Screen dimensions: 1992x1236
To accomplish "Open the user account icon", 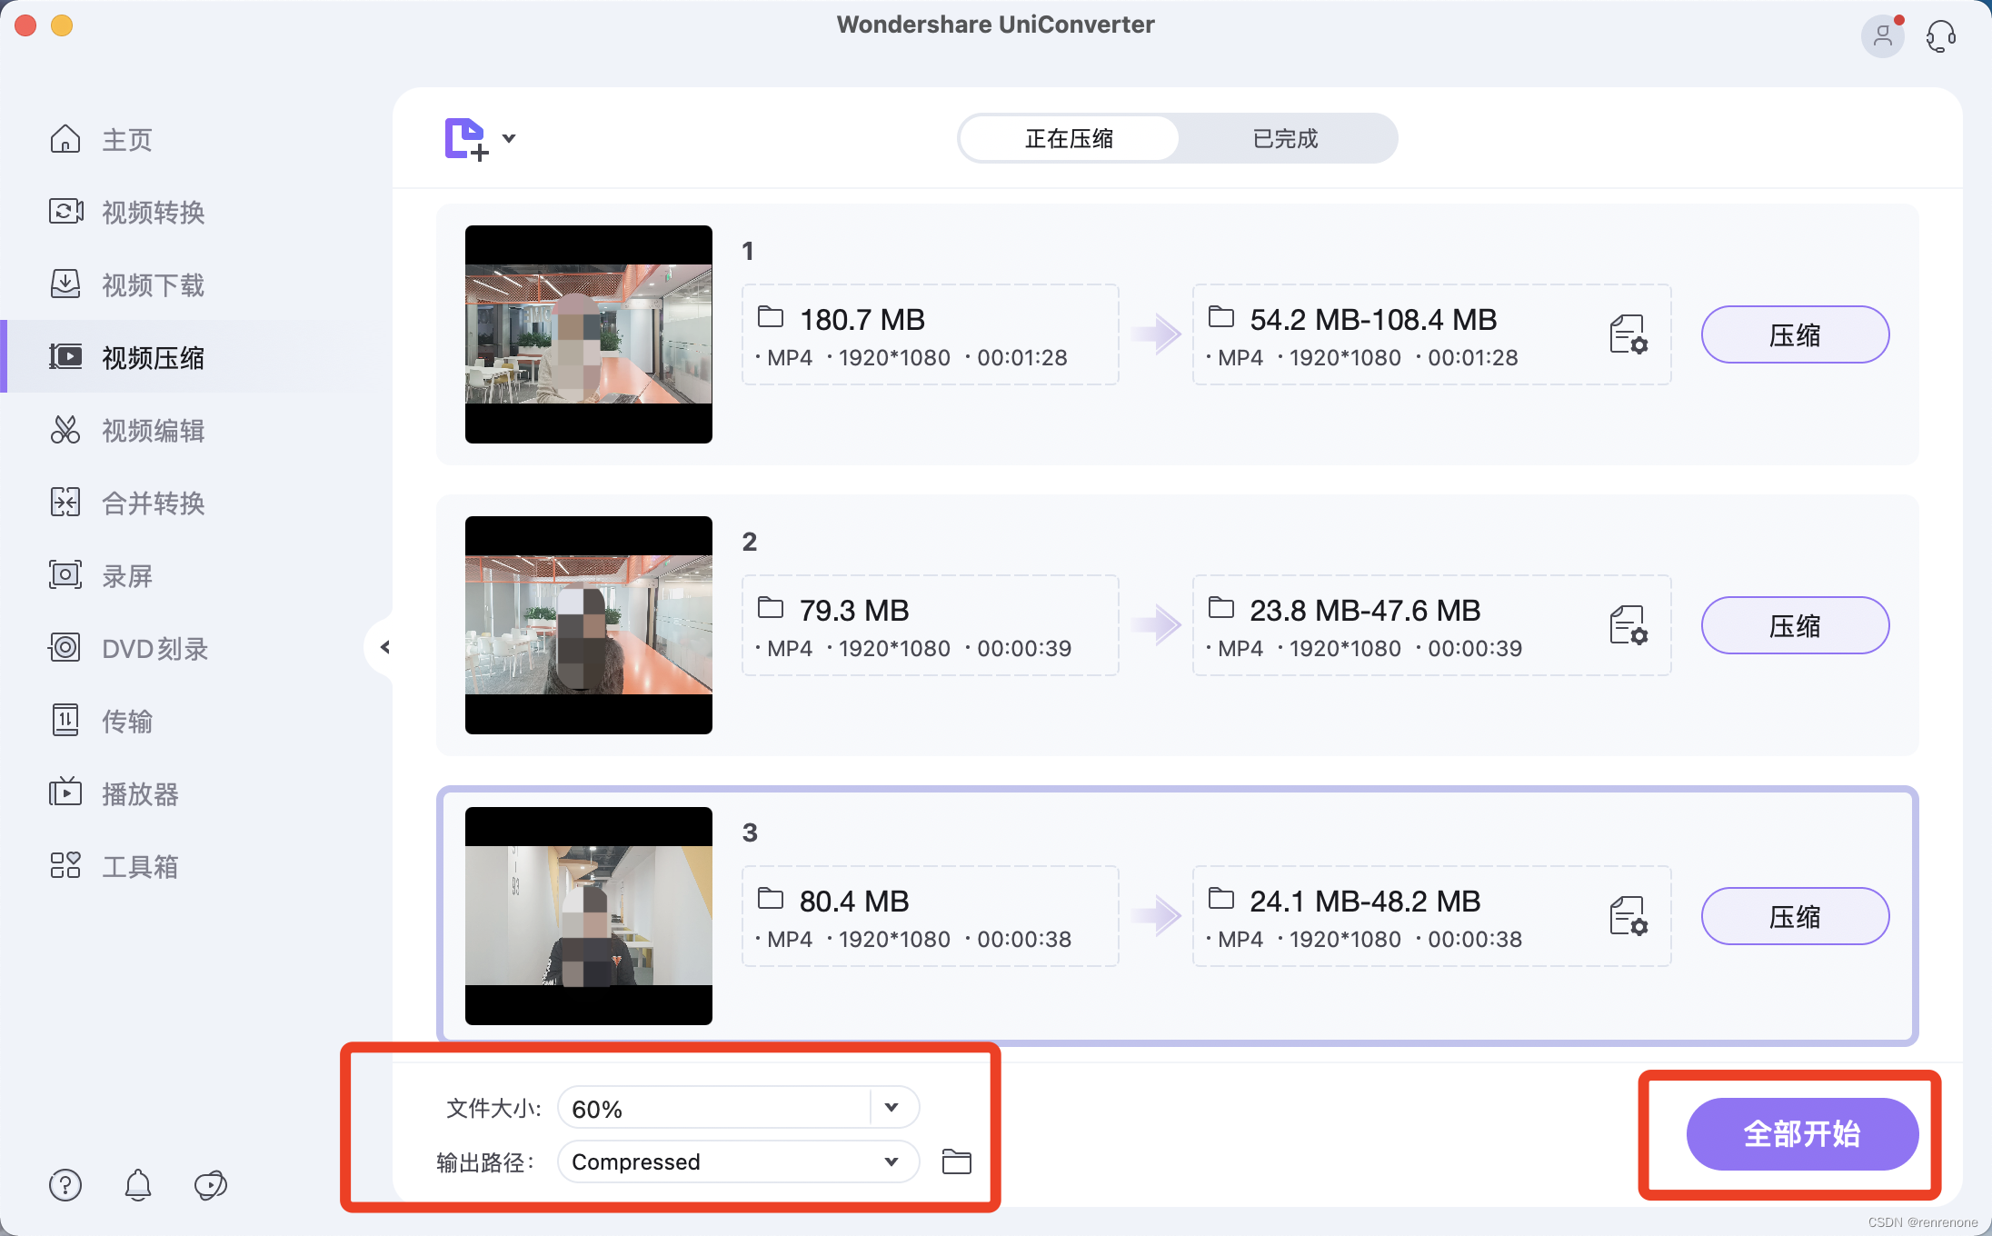I will [x=1882, y=36].
